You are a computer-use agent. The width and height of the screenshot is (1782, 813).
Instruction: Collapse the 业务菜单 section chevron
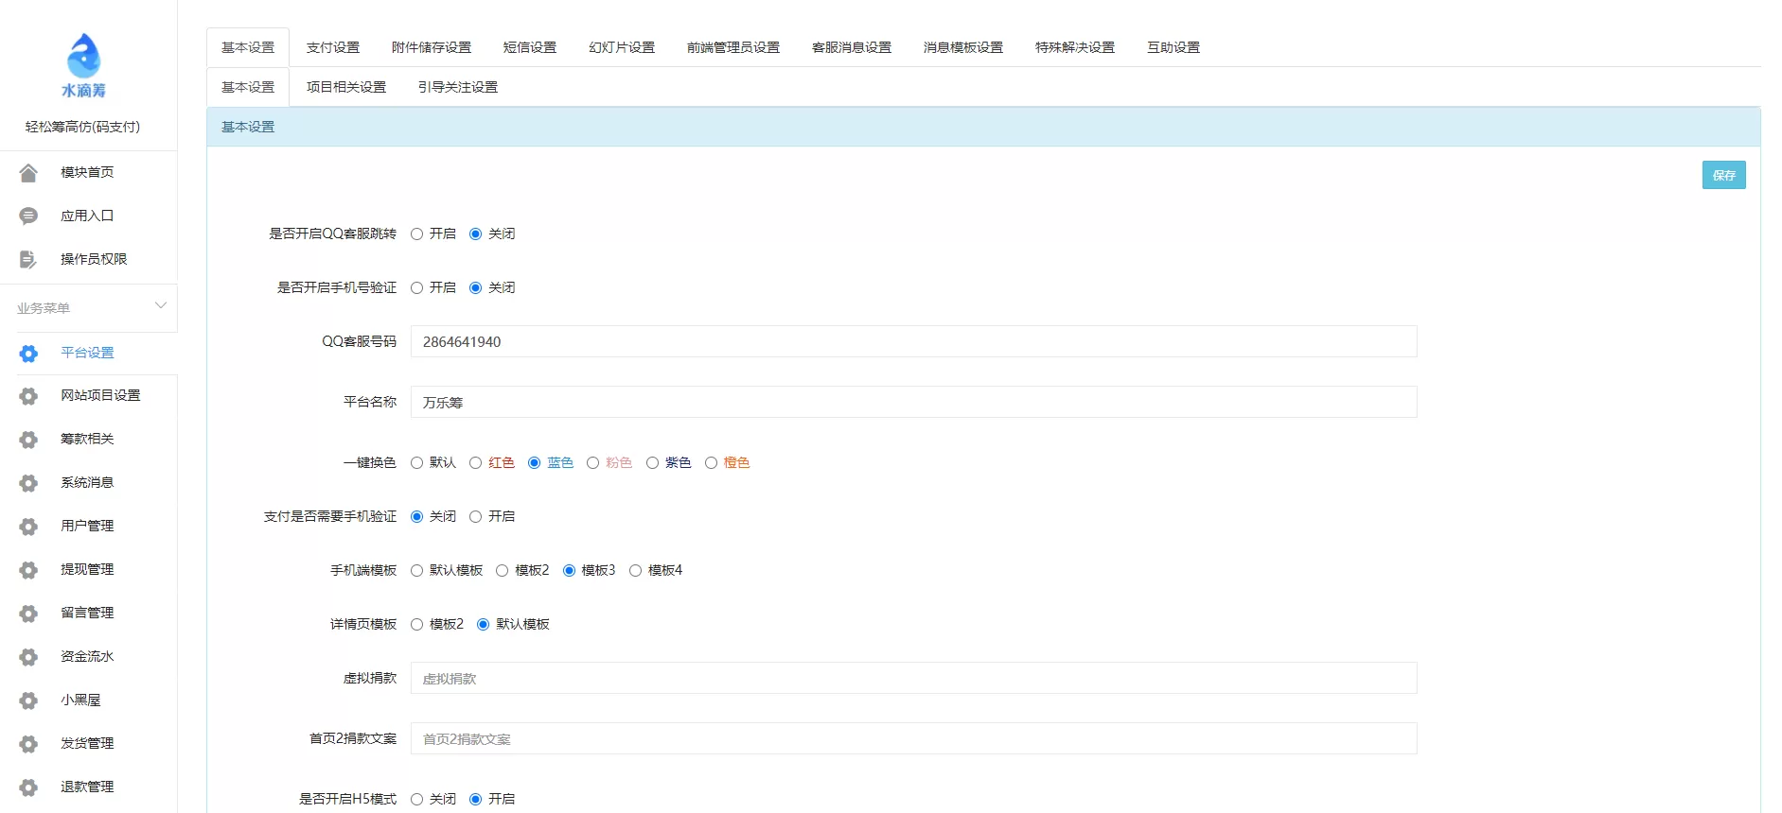tap(161, 305)
